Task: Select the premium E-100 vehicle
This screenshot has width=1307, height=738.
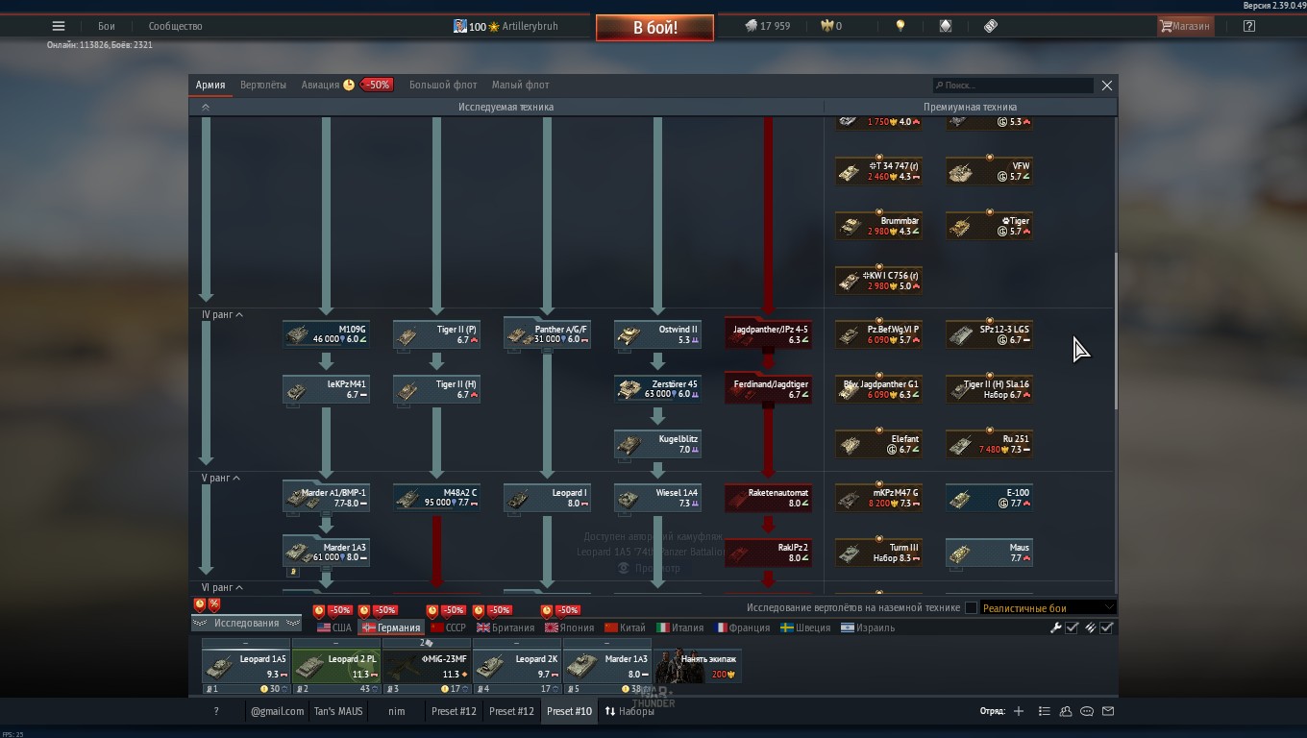Action: 990,498
